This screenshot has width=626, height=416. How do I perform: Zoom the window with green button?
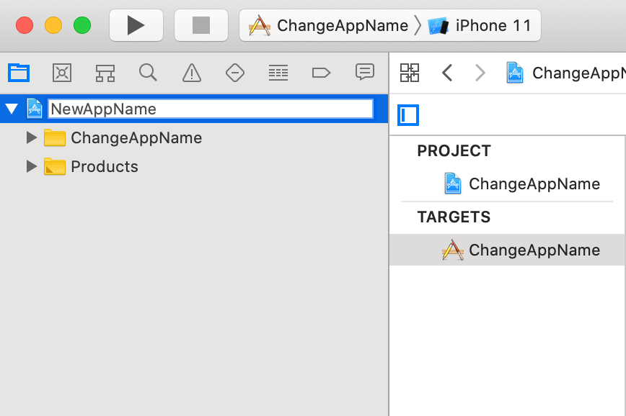tap(82, 25)
